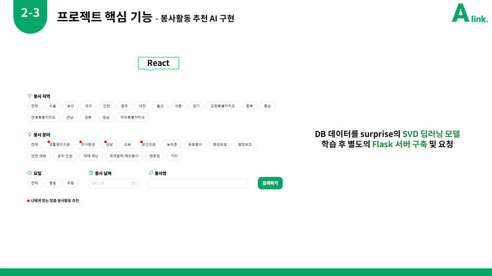Click the calendar icon beside 봉사 날짜 label

pos(91,173)
